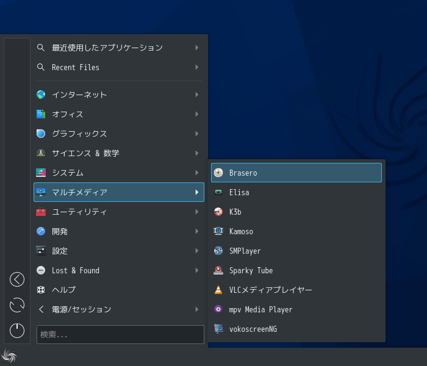The image size is (427, 366).
Task: Click the circular arrows restart icon
Action: (17, 305)
